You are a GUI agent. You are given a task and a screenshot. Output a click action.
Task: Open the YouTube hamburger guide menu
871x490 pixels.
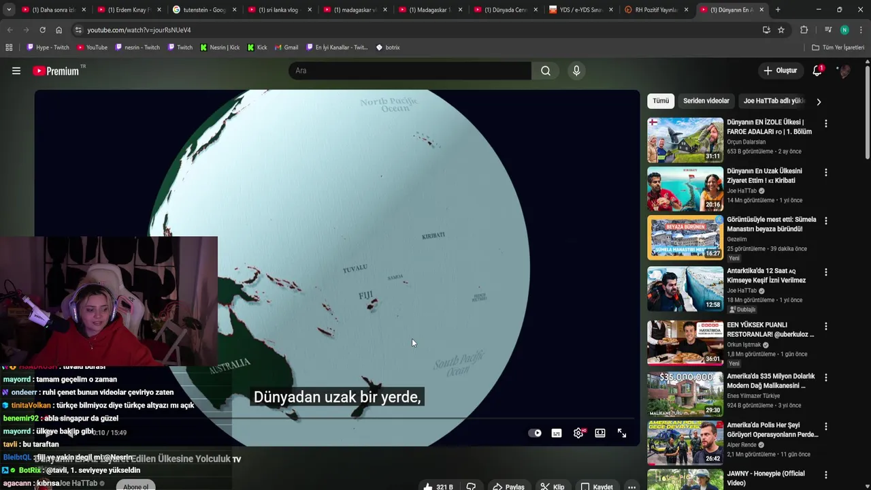[x=16, y=71]
